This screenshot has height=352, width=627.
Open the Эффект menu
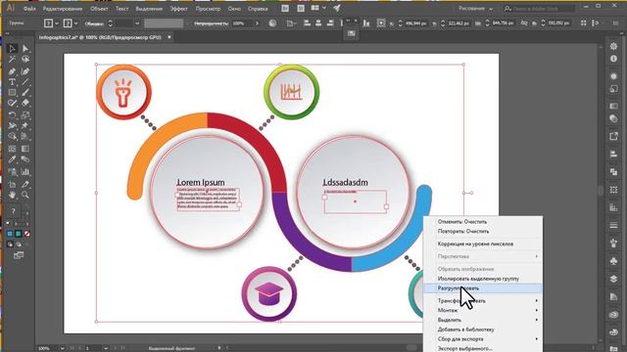[x=178, y=9]
